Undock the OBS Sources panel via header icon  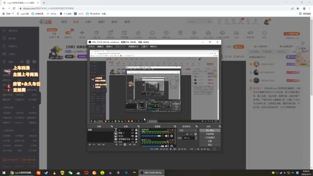click(x=139, y=126)
